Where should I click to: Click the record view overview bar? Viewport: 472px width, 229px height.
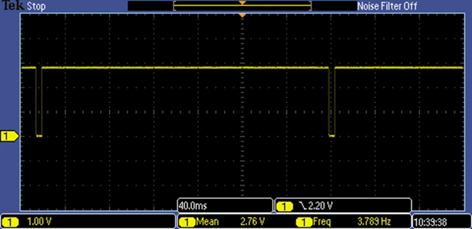242,6
